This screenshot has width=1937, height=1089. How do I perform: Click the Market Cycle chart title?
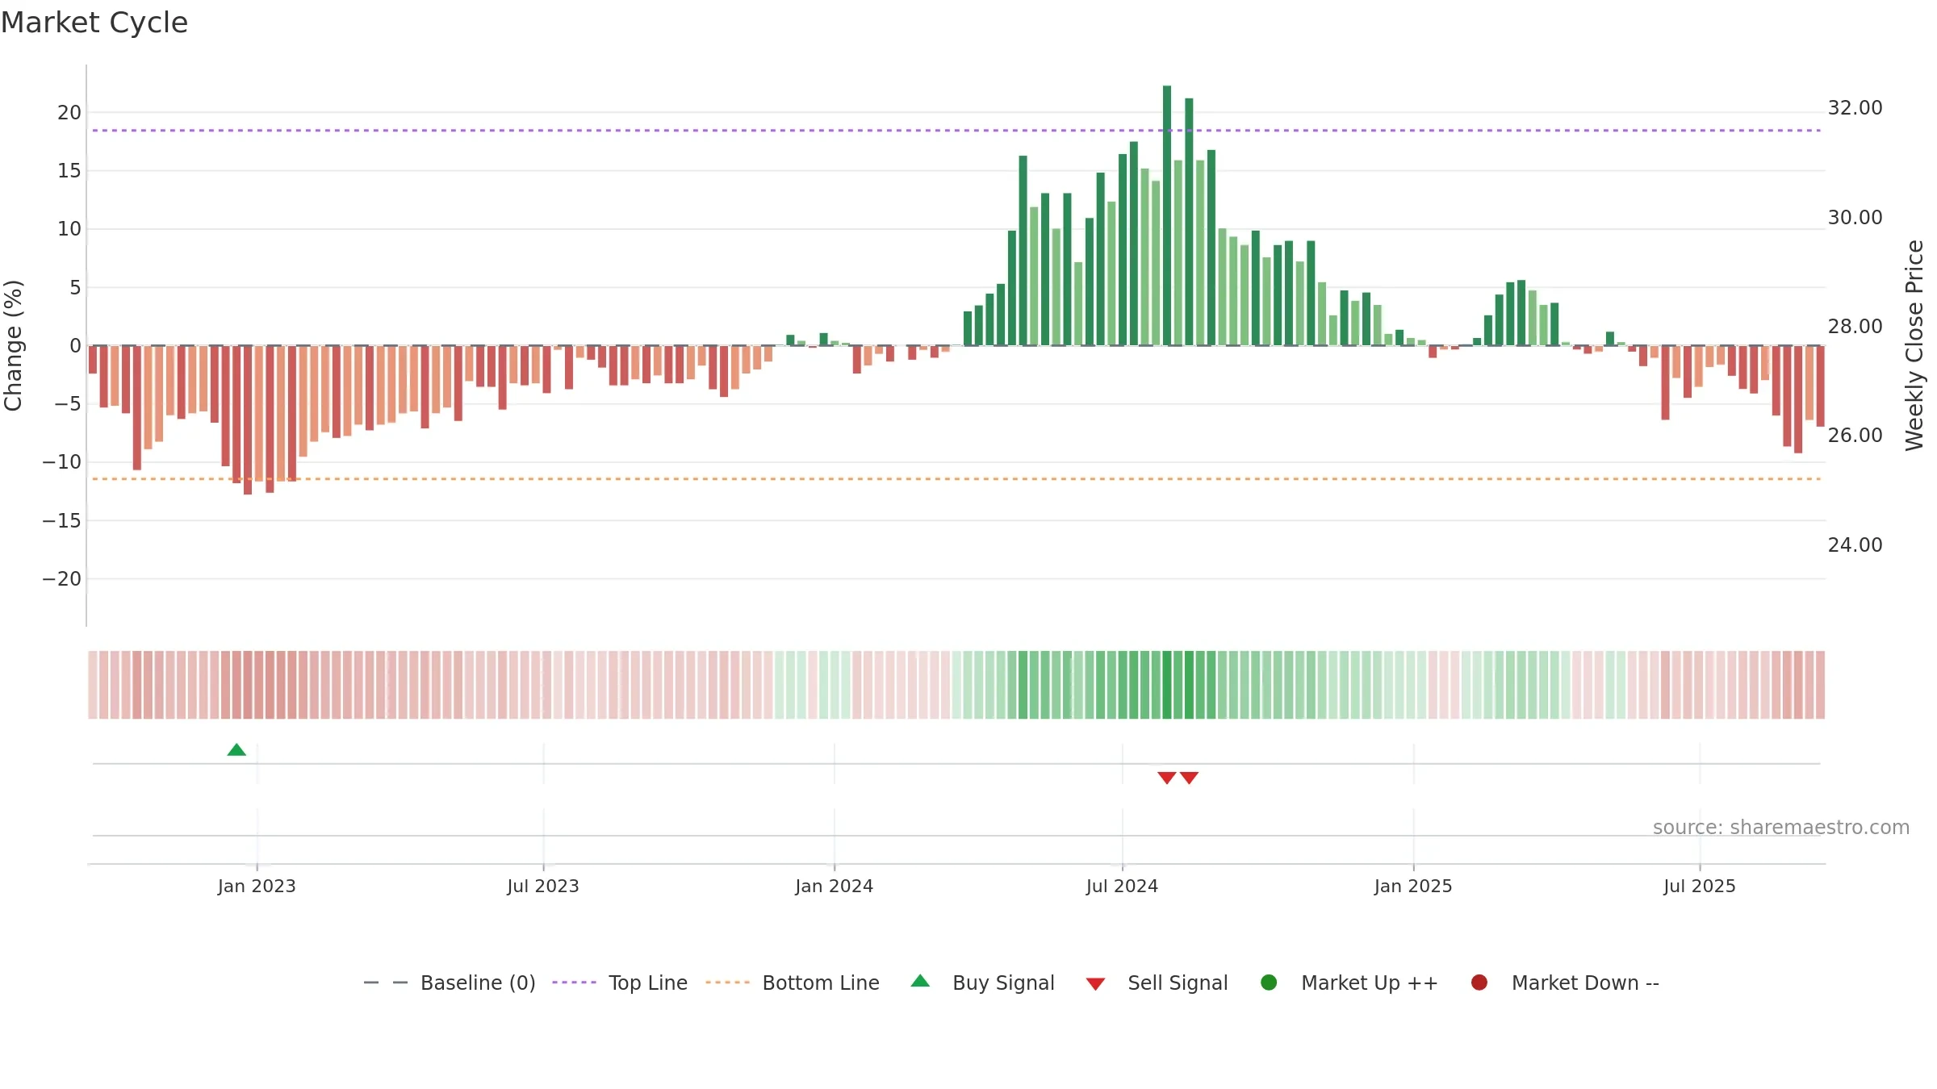click(x=94, y=23)
